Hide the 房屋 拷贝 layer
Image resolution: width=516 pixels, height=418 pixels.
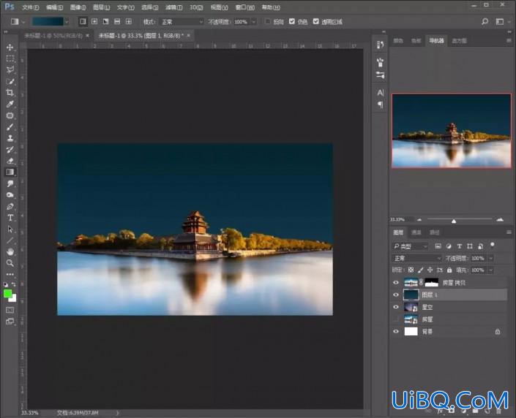[396, 283]
